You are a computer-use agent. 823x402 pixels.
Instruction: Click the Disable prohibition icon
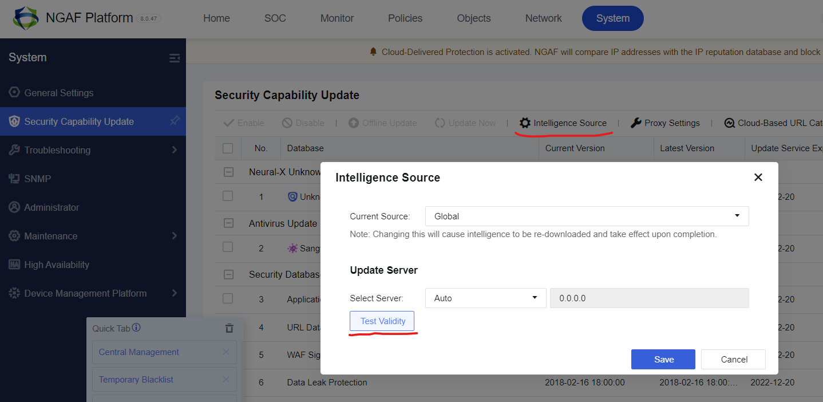287,123
